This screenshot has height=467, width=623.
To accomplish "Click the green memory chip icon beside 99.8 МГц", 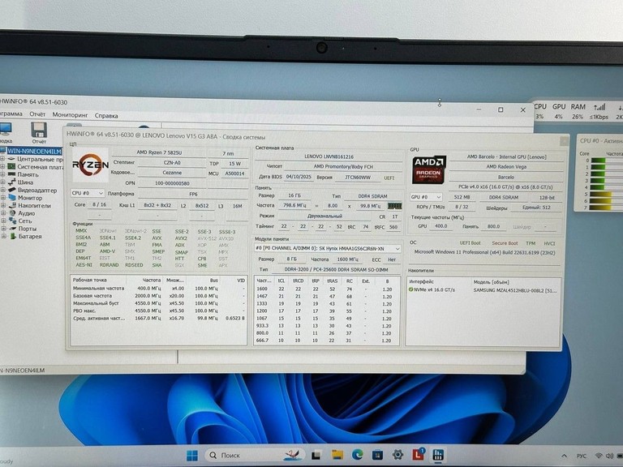I will [x=394, y=206].
